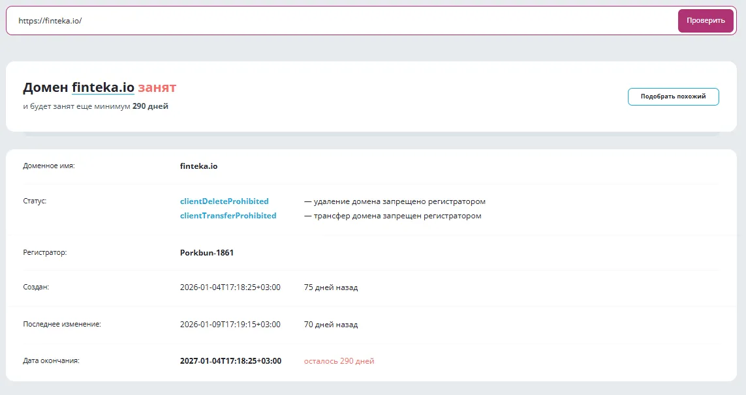Click the удаление домена запрещено регистратором description
746x395 pixels.
tap(395, 201)
